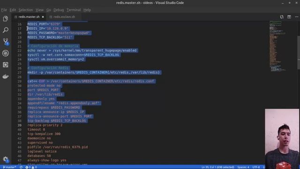Screen dimensions: 300x169
Task: Click the code minimap
Action: (277, 46)
